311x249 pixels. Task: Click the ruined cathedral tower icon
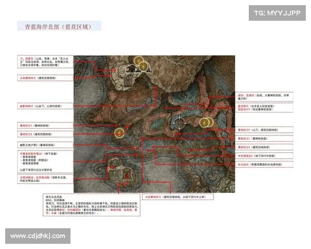coord(129,80)
